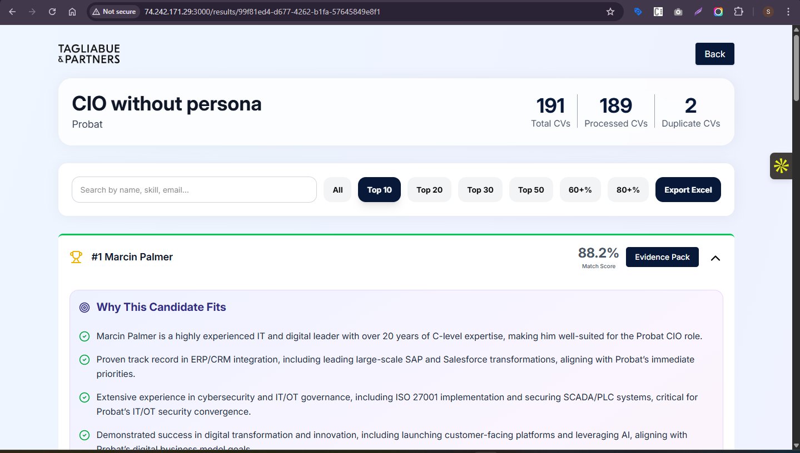Click the Back button
800x453 pixels.
coord(714,54)
